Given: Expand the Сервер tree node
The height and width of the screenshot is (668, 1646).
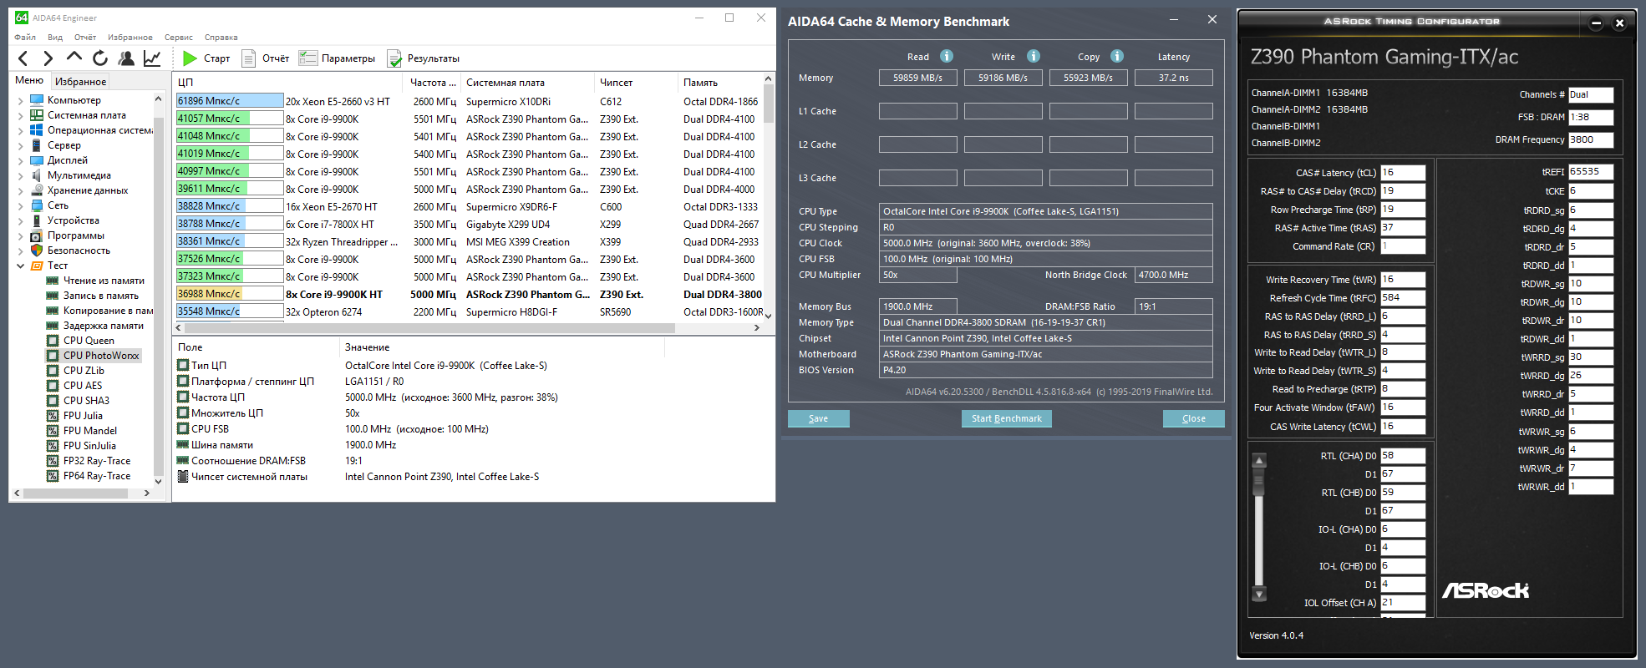Looking at the screenshot, I should click(x=21, y=145).
